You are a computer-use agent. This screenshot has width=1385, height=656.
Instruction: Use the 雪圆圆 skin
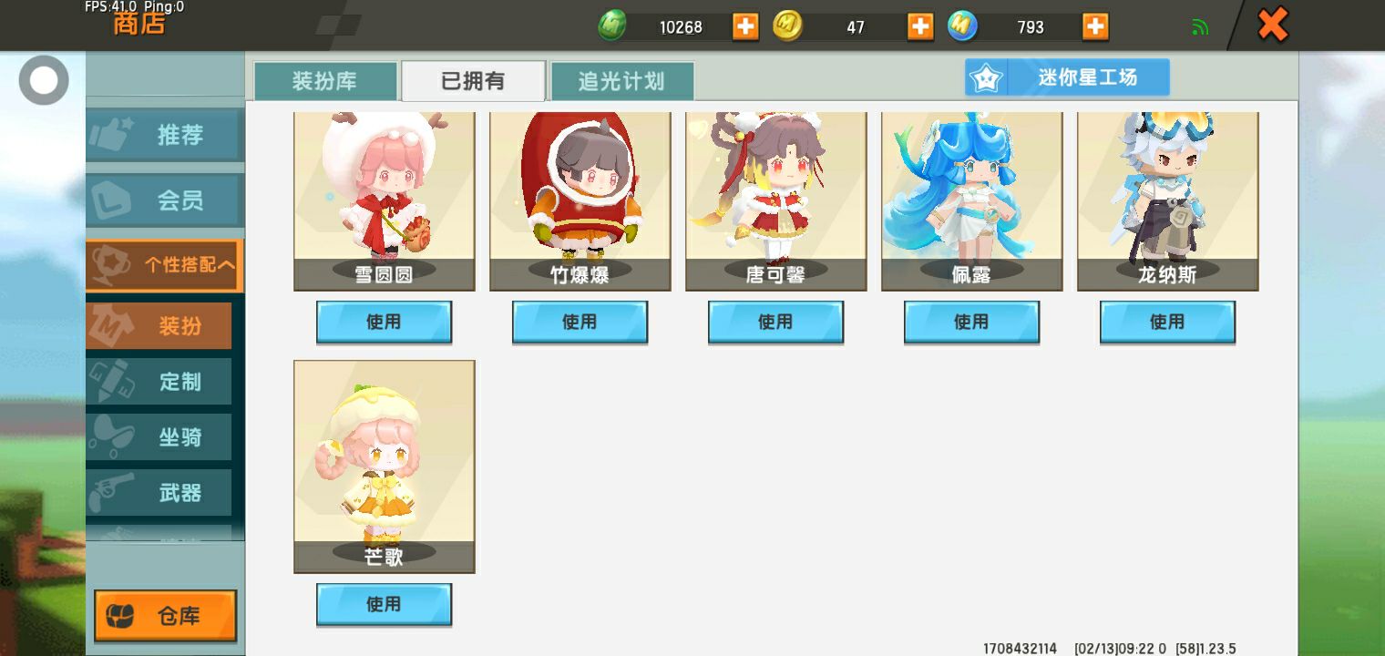tap(384, 323)
